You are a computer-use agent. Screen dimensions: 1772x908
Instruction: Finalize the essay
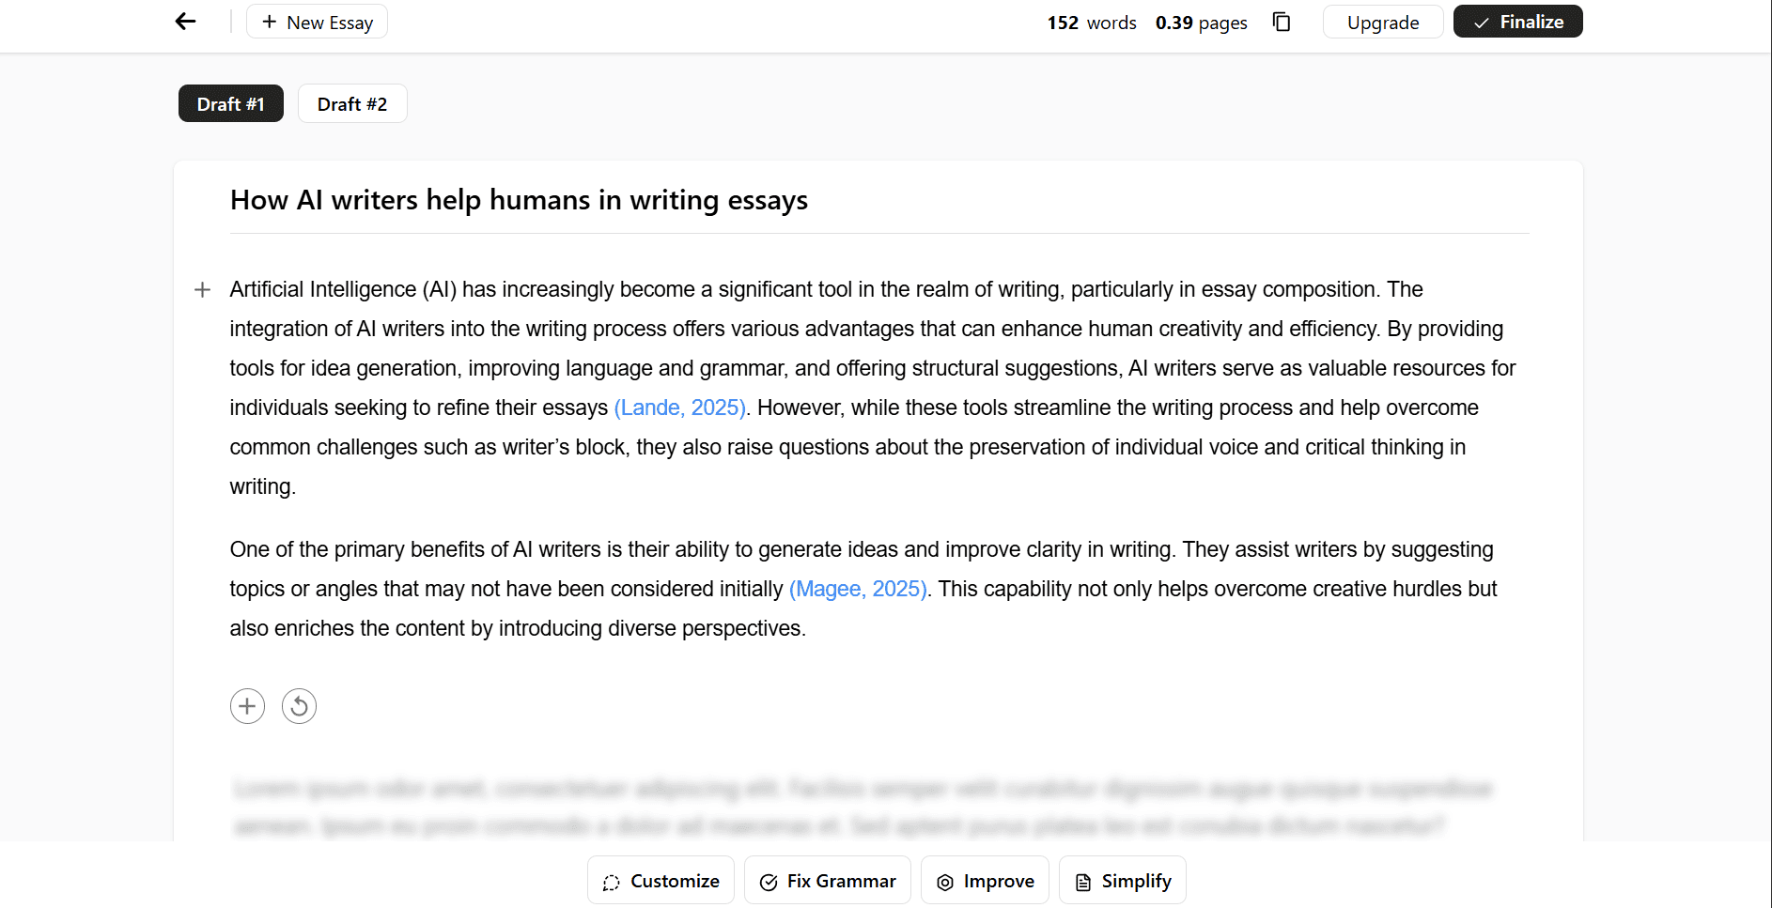point(1517,21)
